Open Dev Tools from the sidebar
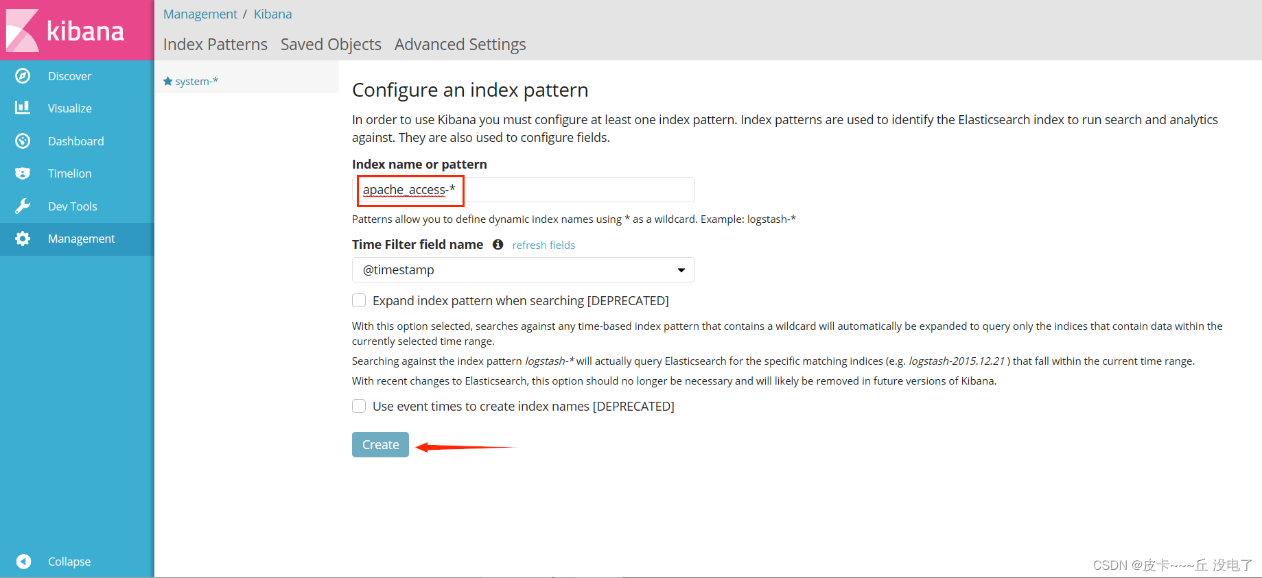Viewport: 1262px width, 578px height. point(73,206)
